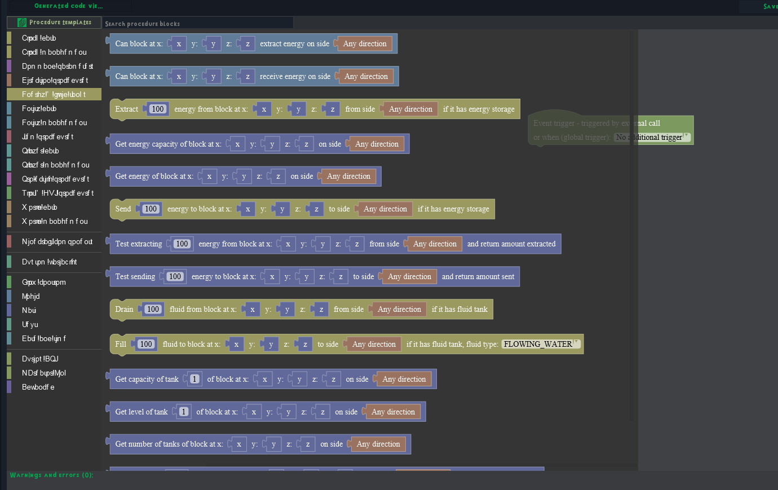Click the 100 value in the Extract energy block
778x490 pixels.
(x=158, y=109)
